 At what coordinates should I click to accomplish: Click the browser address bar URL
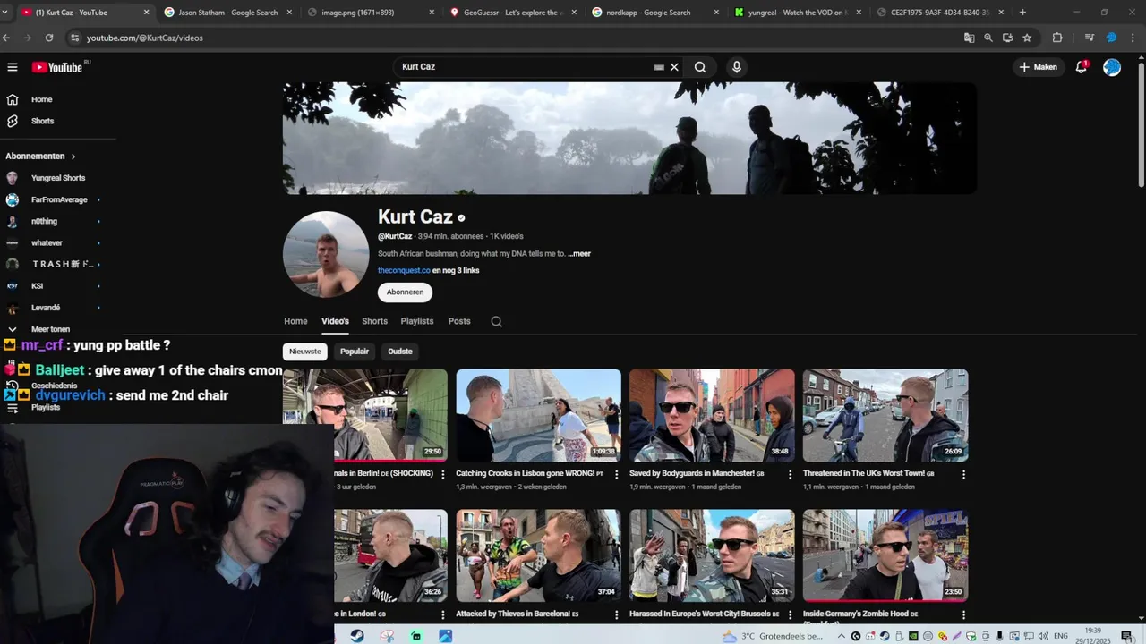[144, 38]
